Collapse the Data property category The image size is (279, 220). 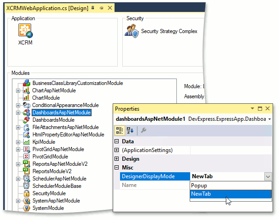(117, 141)
